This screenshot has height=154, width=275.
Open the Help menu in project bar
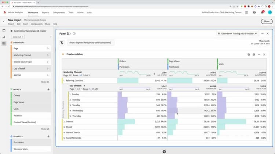55,24
